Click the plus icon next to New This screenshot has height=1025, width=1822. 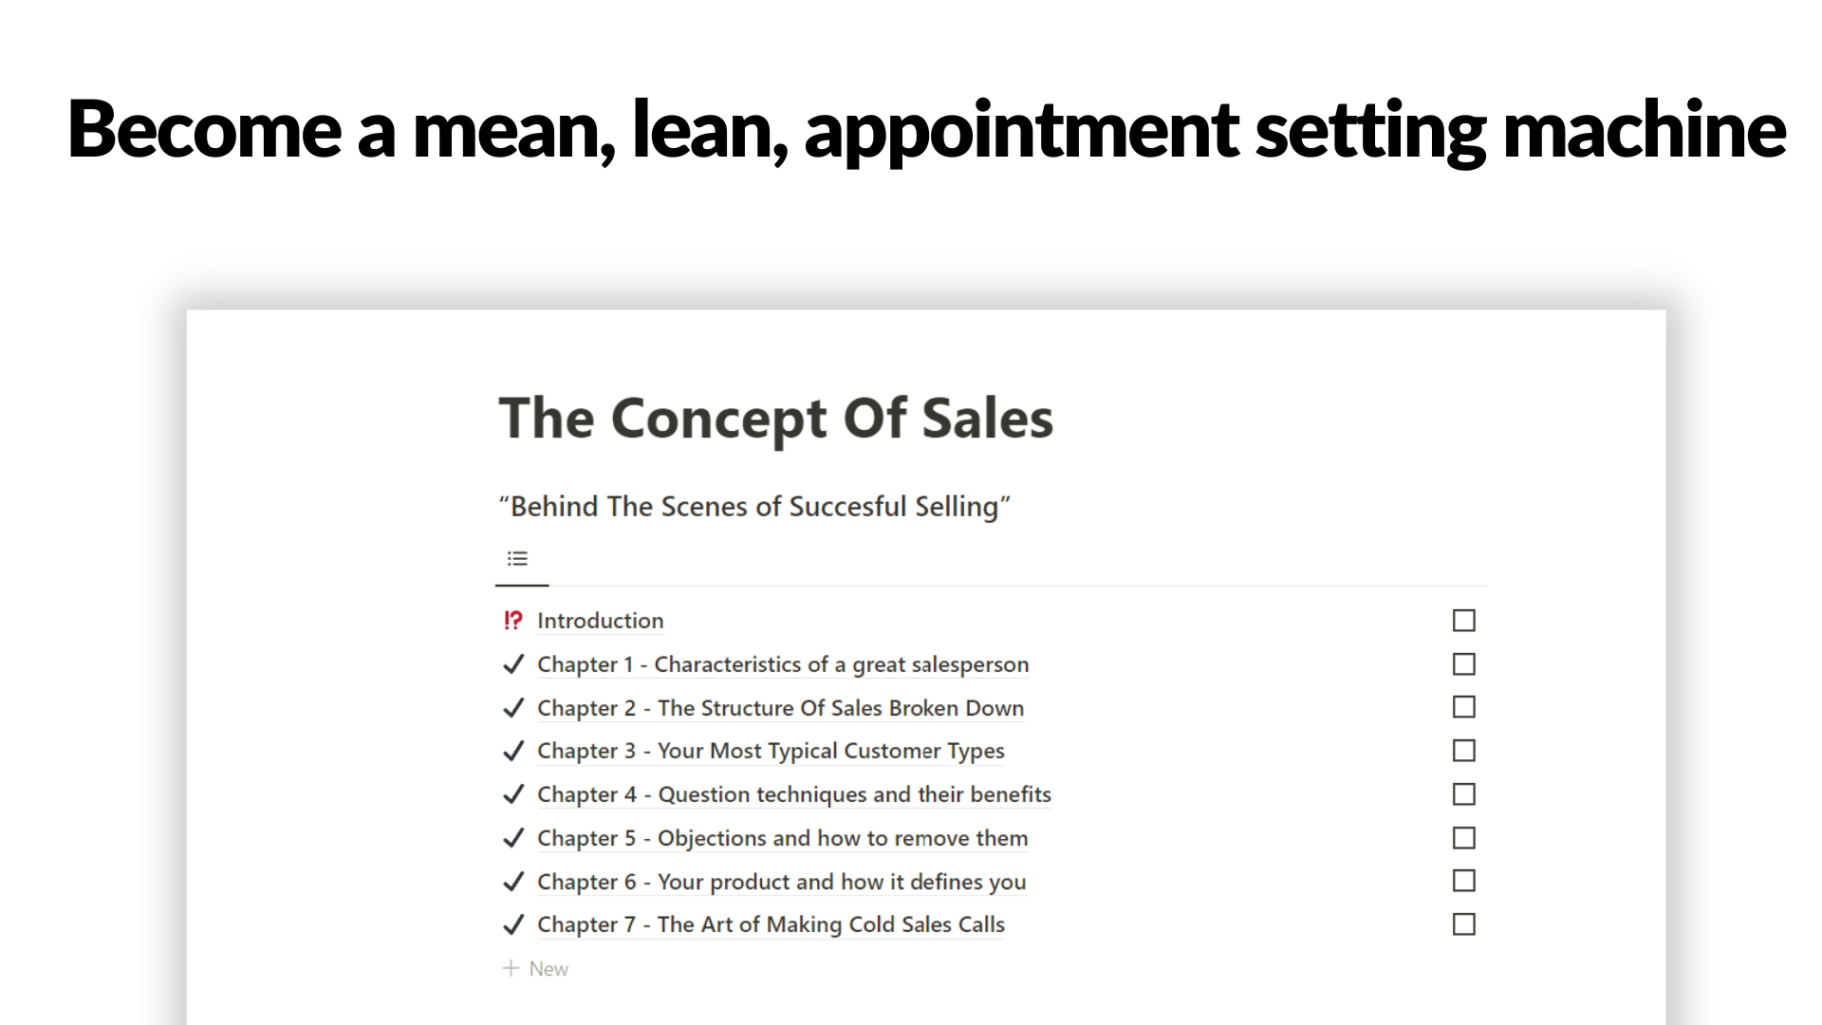511,968
